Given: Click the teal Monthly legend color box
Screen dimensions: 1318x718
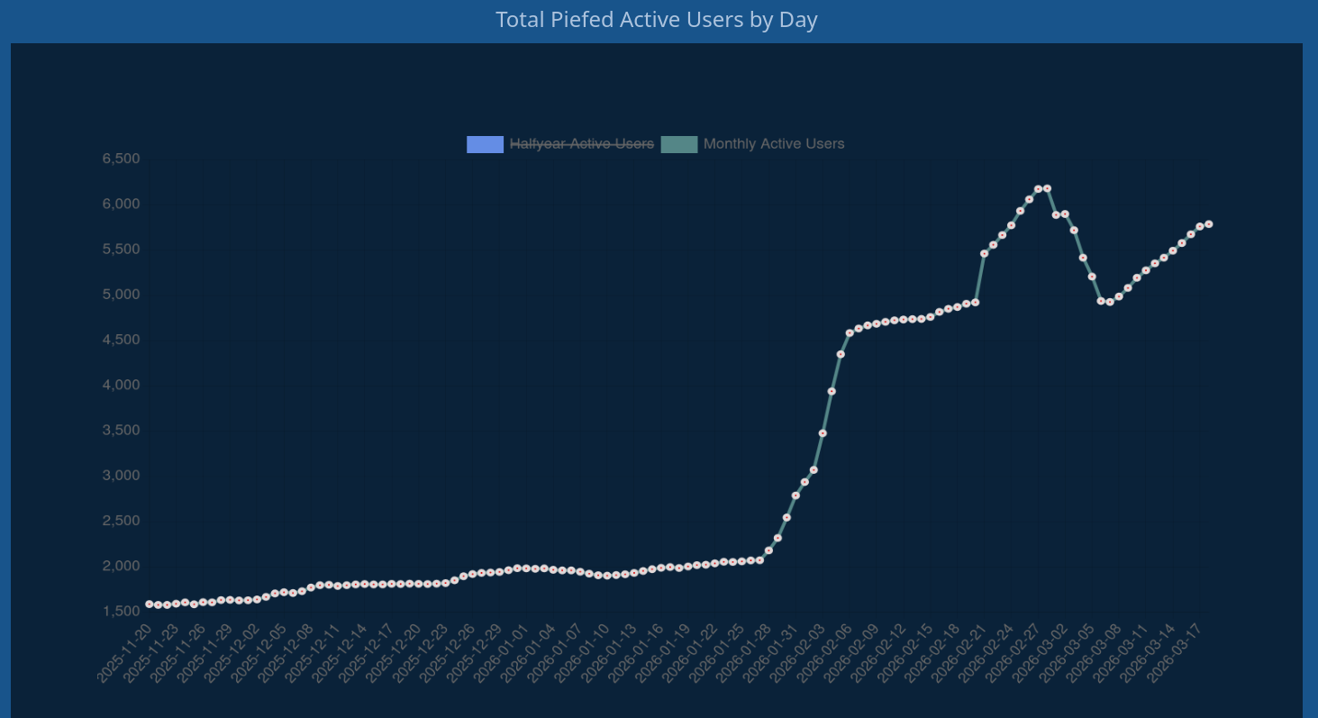Looking at the screenshot, I should 679,144.
